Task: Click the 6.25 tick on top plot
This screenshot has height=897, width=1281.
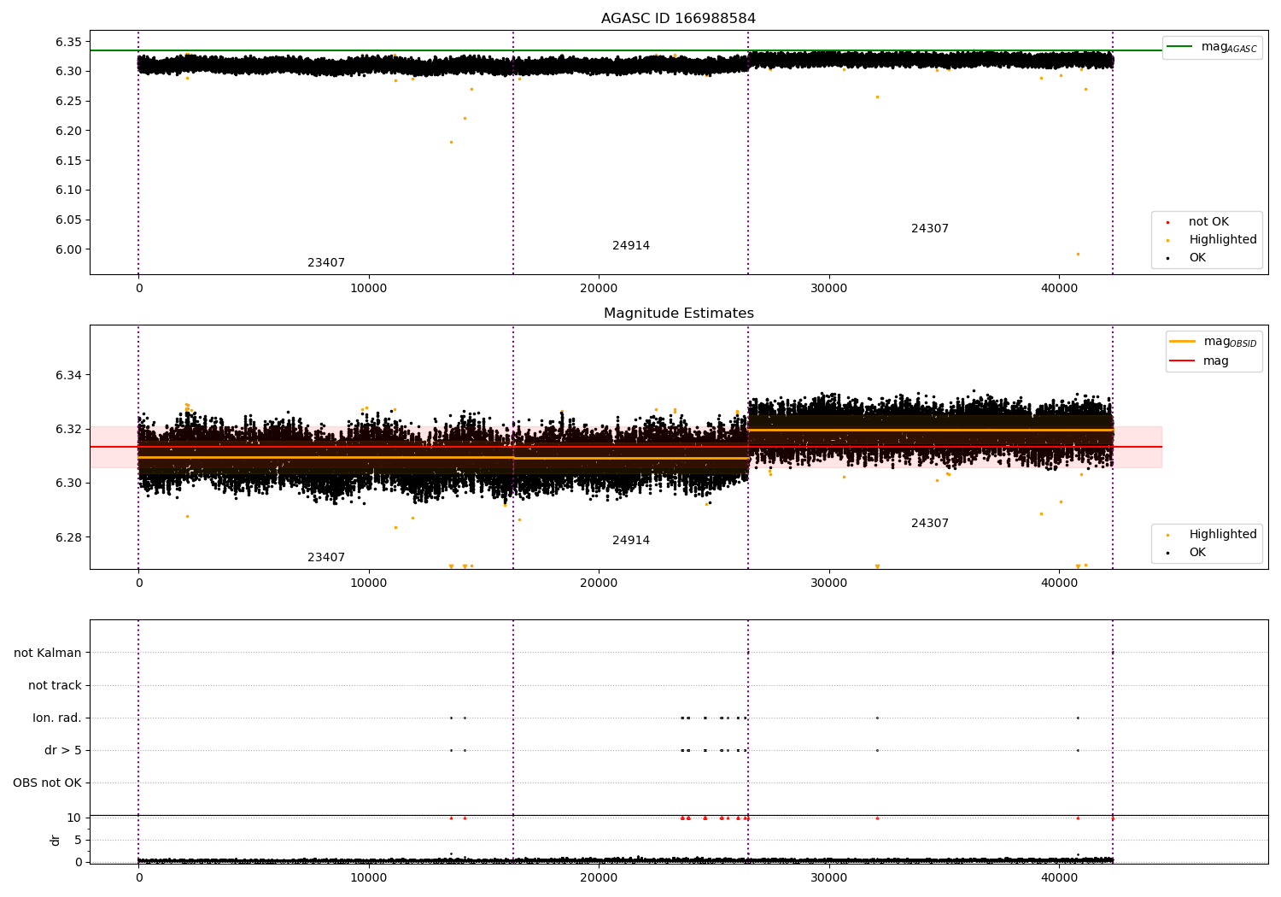Action: tap(68, 102)
